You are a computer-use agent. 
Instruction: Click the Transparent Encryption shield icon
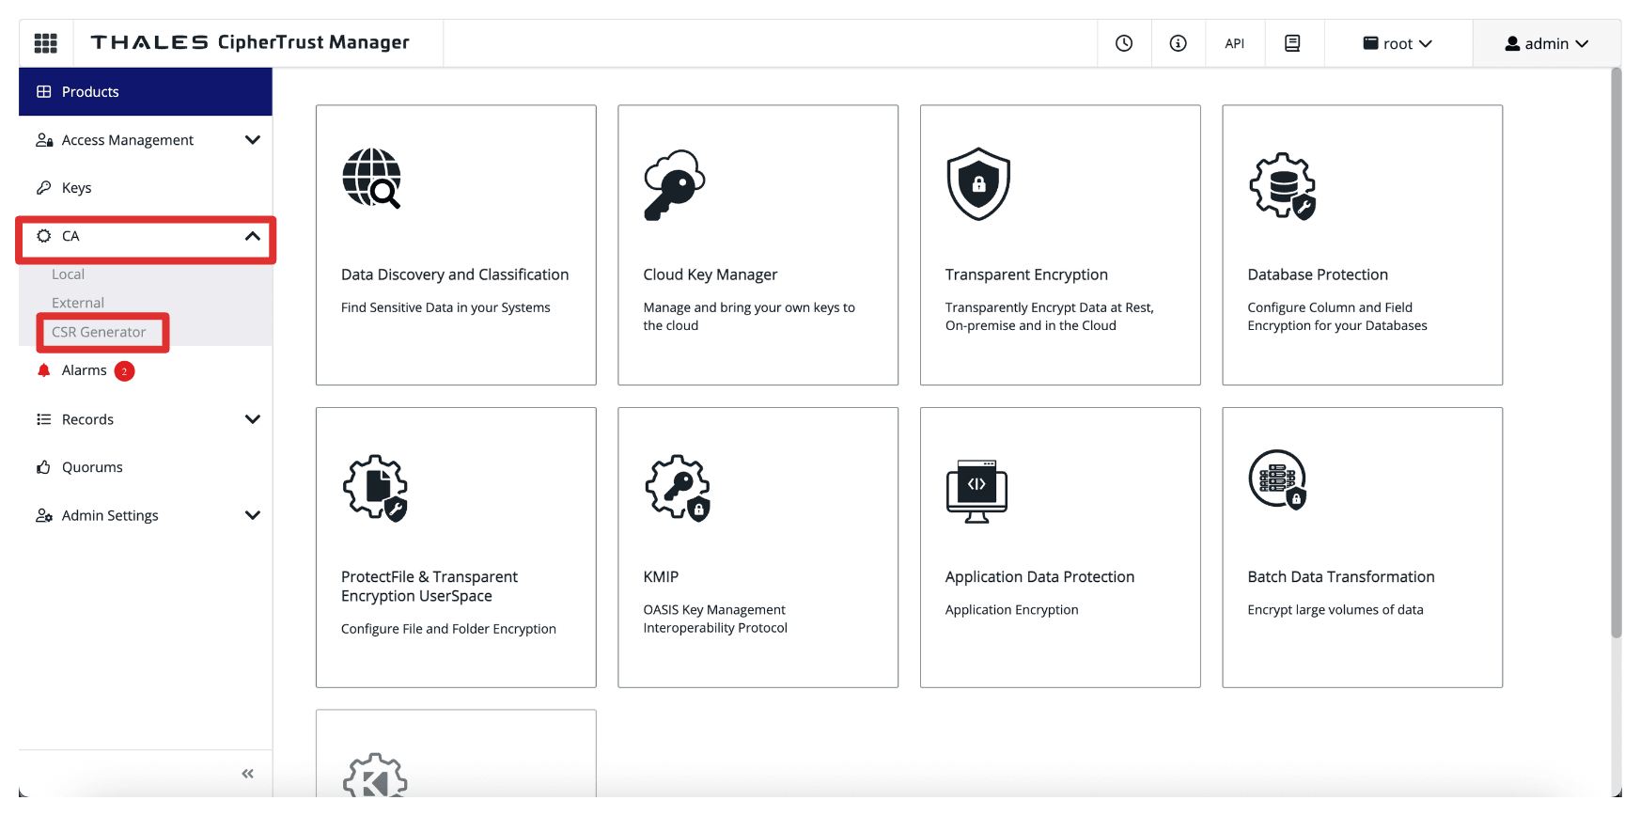pos(978,183)
